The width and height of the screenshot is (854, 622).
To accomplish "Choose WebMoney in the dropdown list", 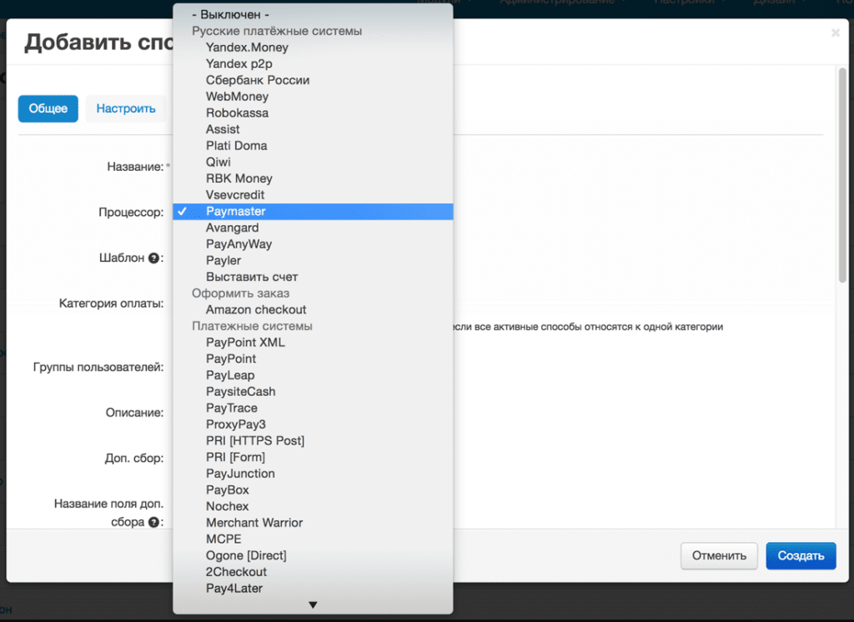I will tap(237, 97).
